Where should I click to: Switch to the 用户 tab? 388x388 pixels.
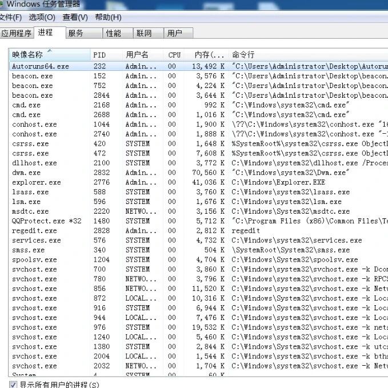pos(174,33)
